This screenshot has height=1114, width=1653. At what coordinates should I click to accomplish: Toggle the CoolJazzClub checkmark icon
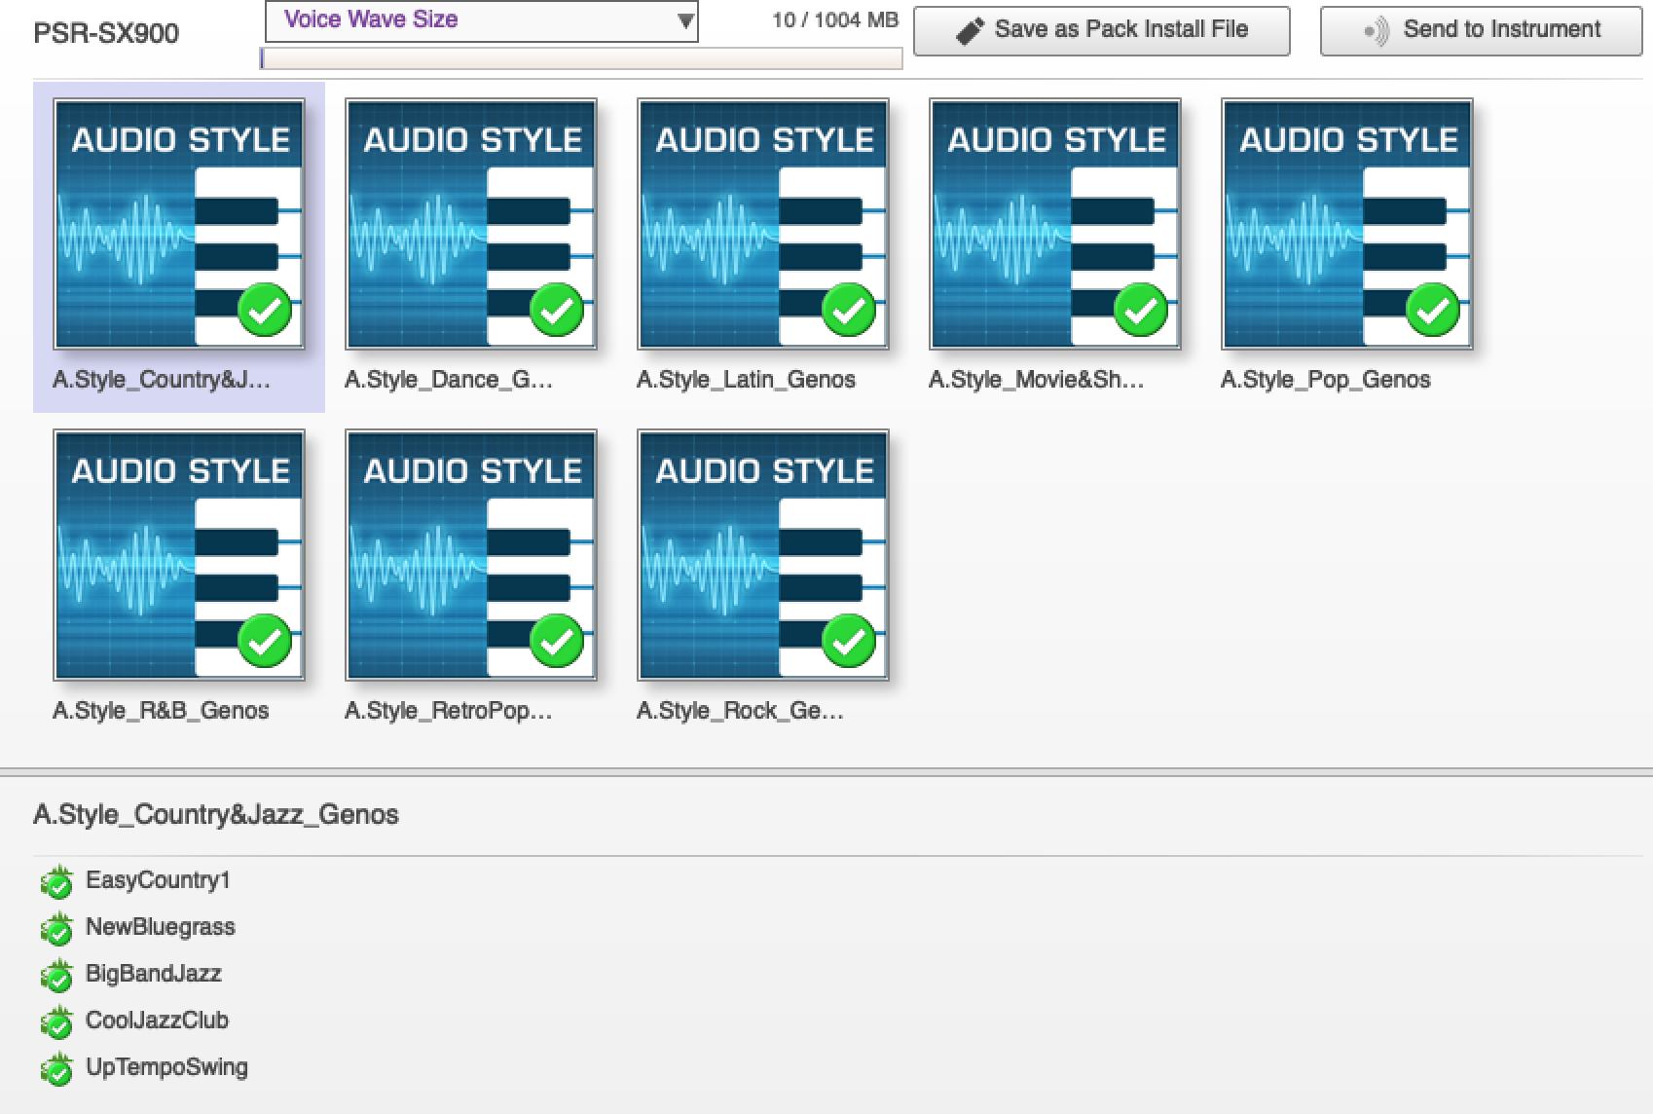(57, 1022)
